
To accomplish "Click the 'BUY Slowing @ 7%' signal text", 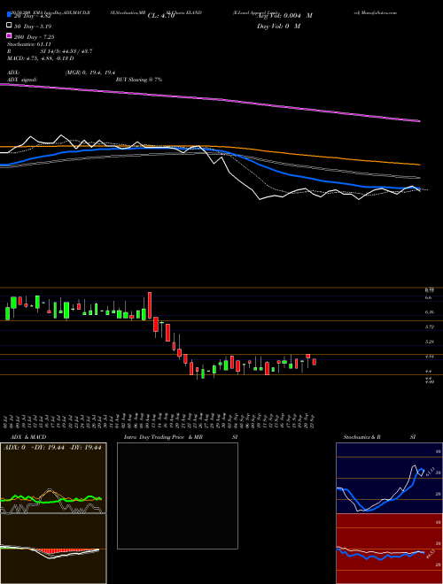I will 139,80.
